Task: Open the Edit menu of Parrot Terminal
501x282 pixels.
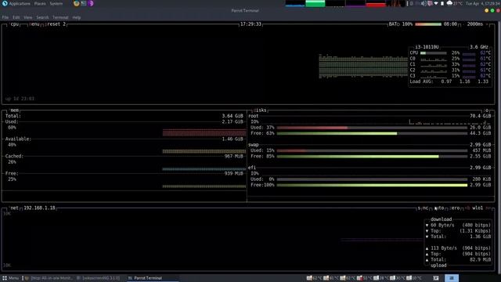Action: click(x=16, y=17)
